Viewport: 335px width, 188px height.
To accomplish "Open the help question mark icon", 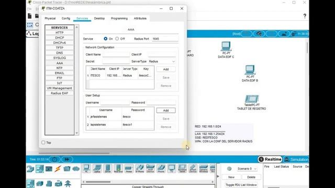I will coord(305,16).
